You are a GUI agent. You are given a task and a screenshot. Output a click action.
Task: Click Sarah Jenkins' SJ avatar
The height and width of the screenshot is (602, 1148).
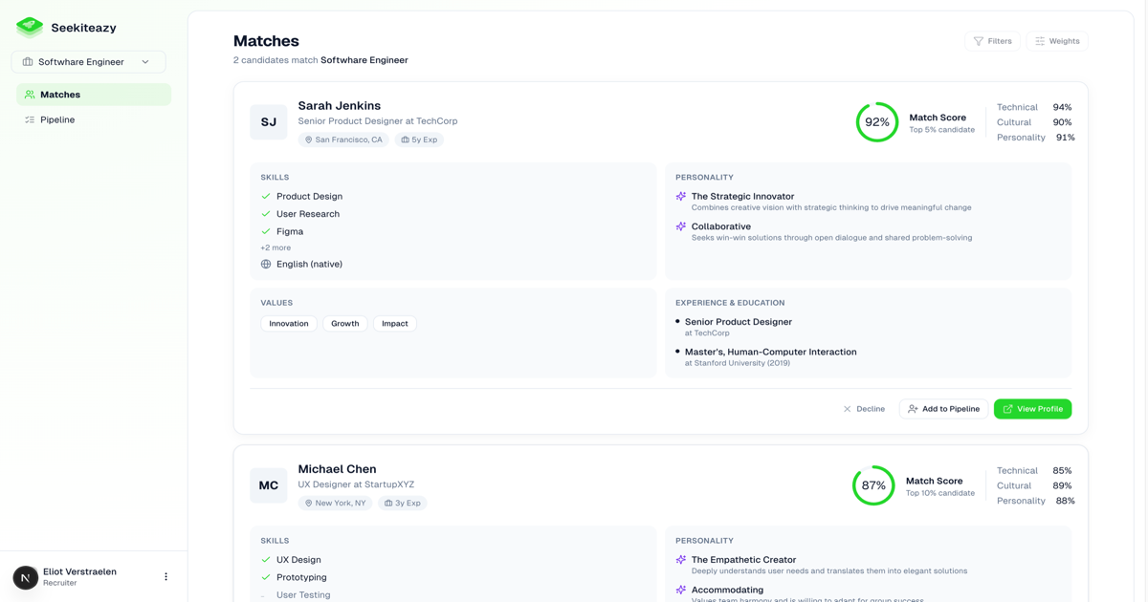click(269, 121)
